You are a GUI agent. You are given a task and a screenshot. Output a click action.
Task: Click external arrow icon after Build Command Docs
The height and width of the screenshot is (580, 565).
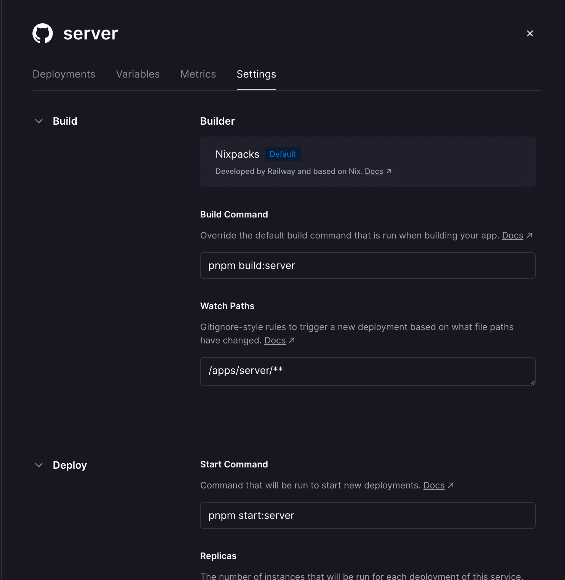tap(529, 235)
